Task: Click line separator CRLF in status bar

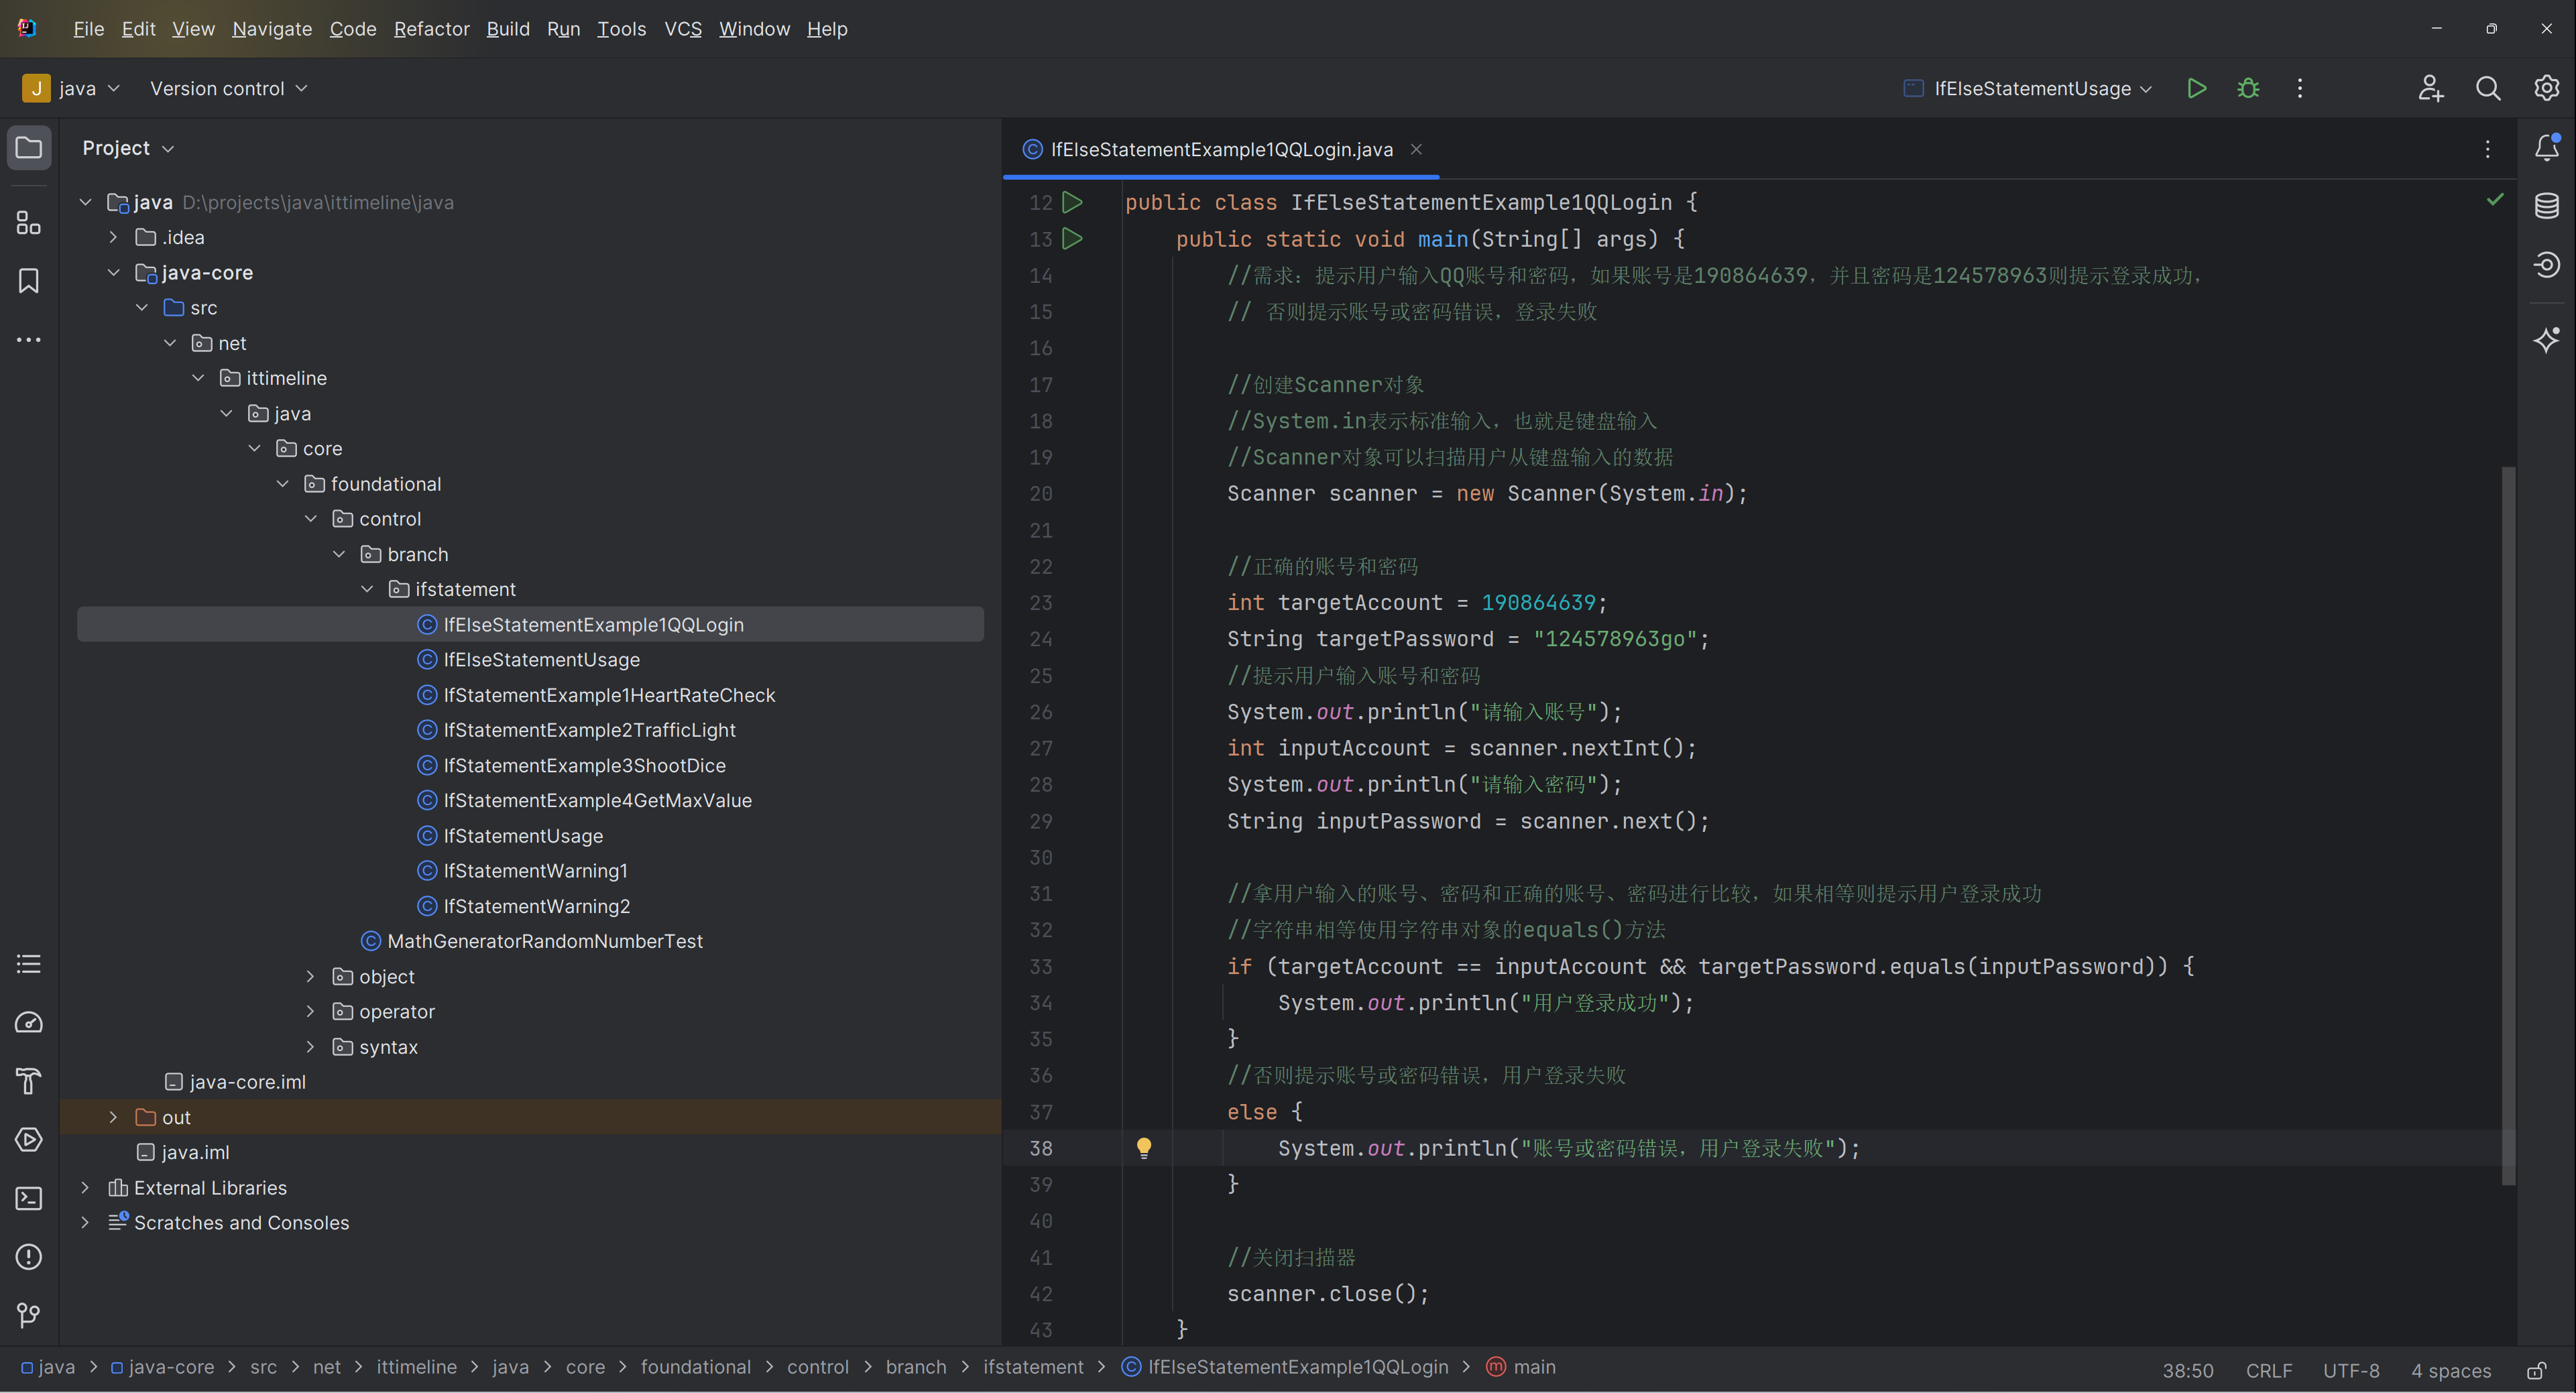Action: pyautogui.click(x=2268, y=1370)
